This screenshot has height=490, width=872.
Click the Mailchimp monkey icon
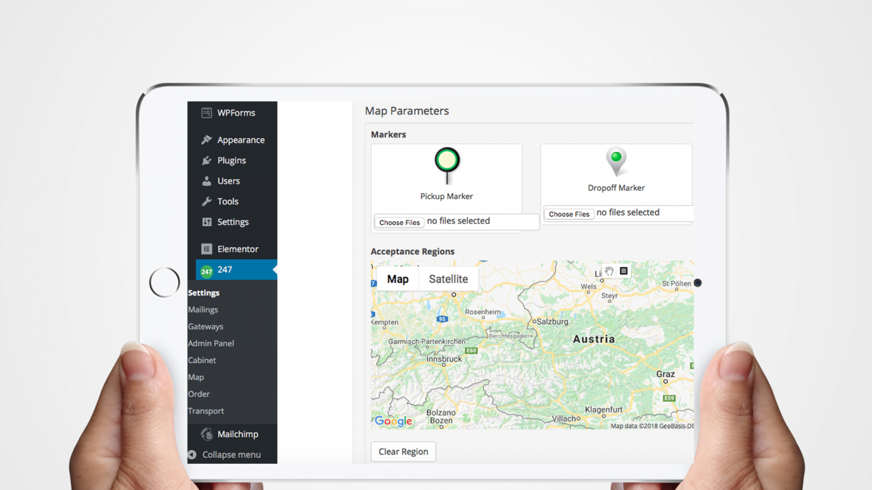tap(207, 434)
